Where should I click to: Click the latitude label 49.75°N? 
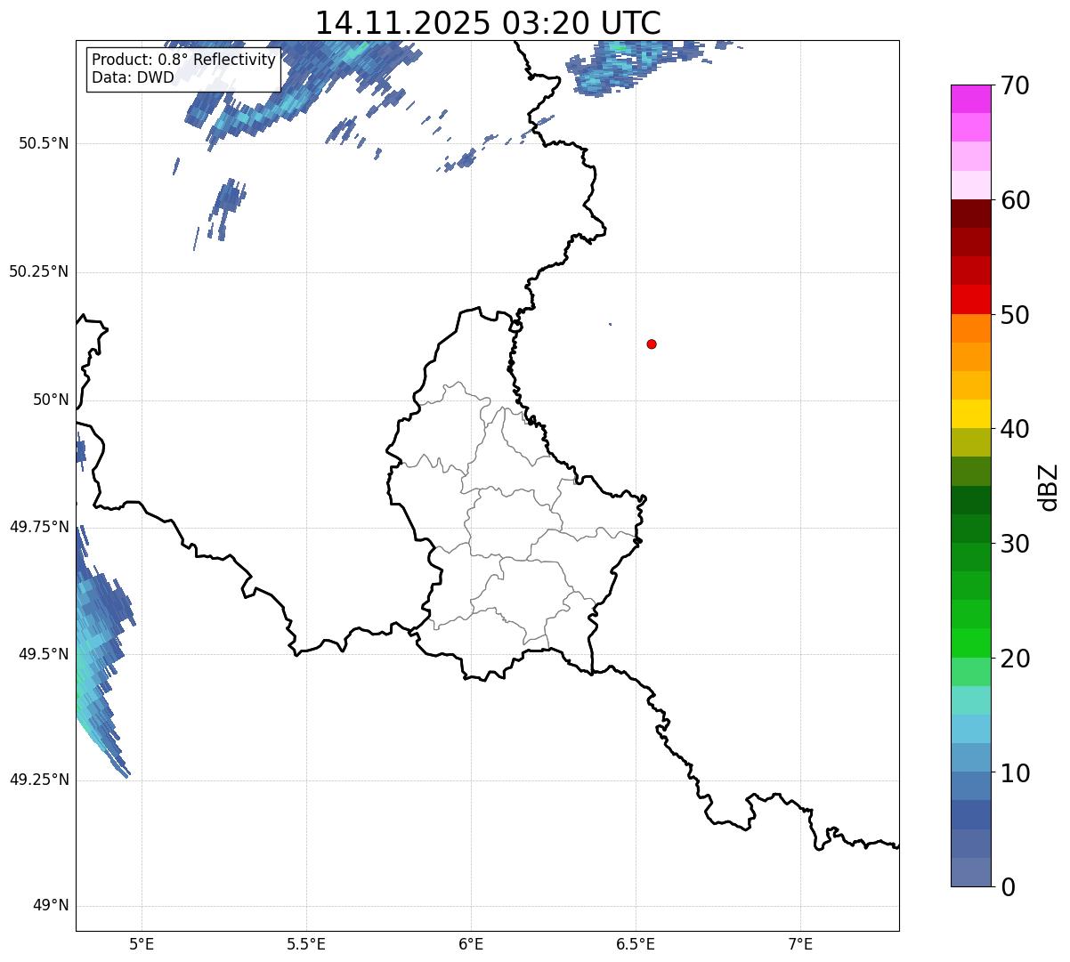pos(38,527)
